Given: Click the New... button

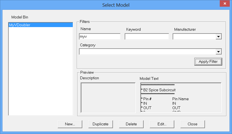Looking at the screenshot, I should point(70,124).
